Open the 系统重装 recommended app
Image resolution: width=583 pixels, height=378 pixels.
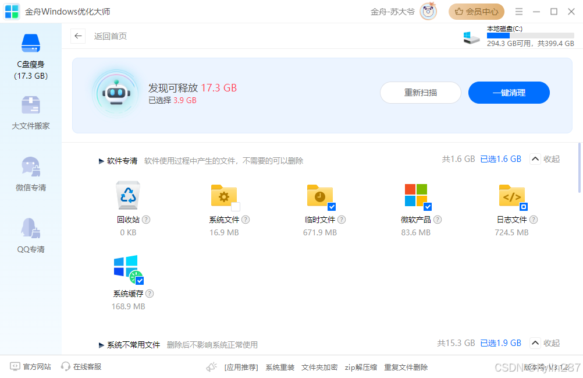pos(280,368)
